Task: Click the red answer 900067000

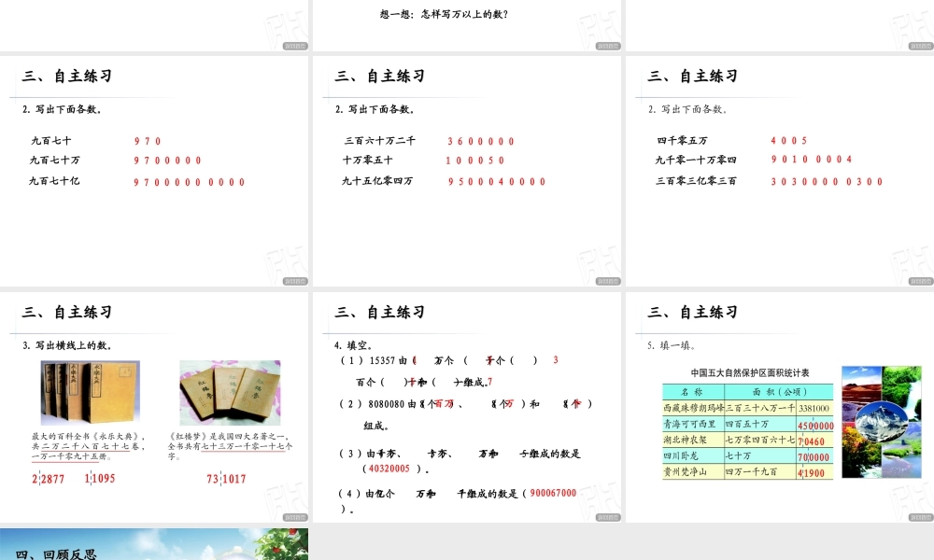Action: coord(553,493)
